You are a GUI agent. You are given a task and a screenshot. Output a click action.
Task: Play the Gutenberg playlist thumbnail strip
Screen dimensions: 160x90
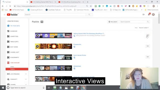(x=53, y=35)
